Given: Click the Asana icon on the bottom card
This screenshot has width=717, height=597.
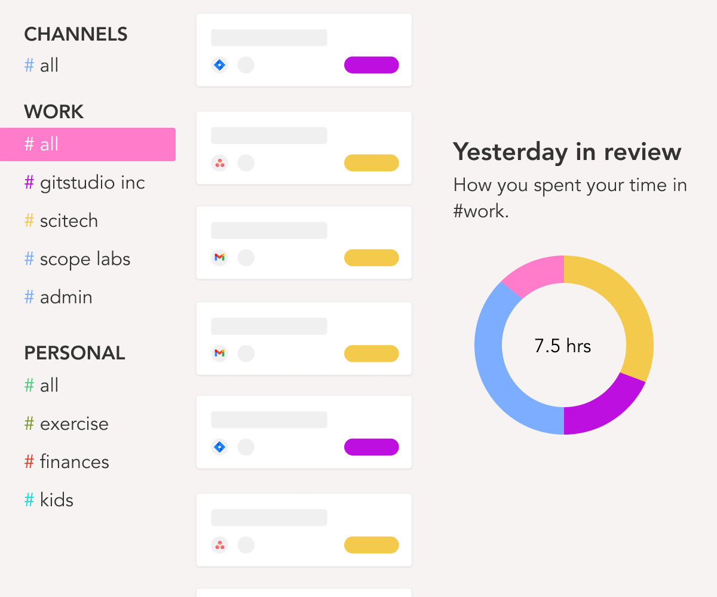Looking at the screenshot, I should tap(219, 545).
